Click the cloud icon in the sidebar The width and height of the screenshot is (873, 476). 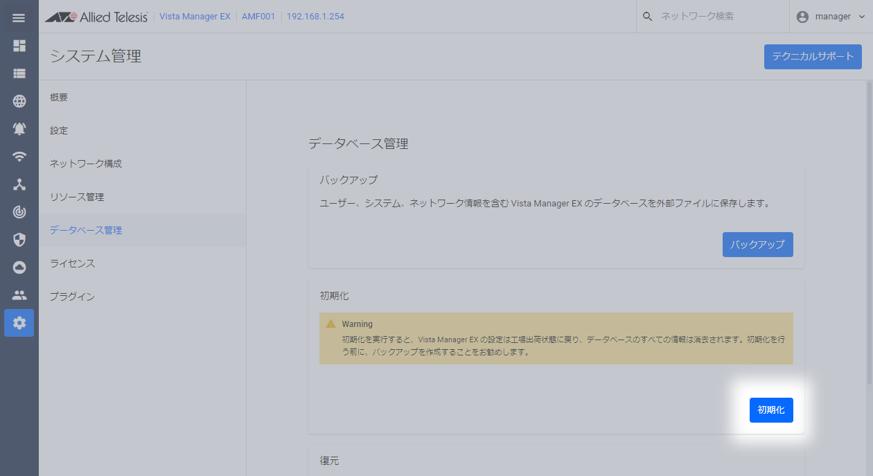19,267
